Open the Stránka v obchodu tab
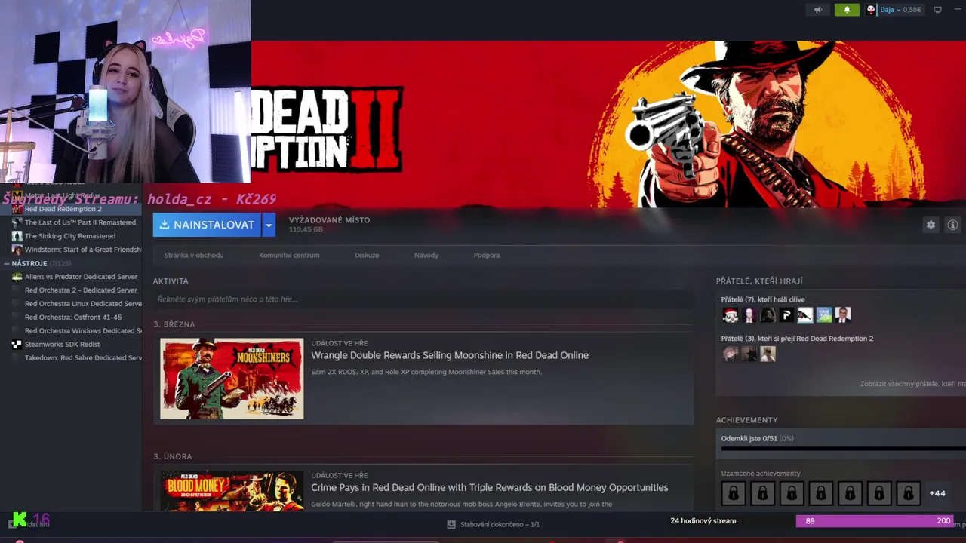This screenshot has height=543, width=966. [x=194, y=255]
